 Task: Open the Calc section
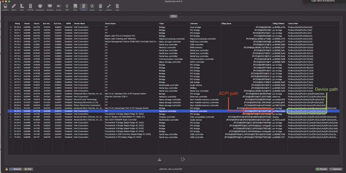tap(100, 7)
